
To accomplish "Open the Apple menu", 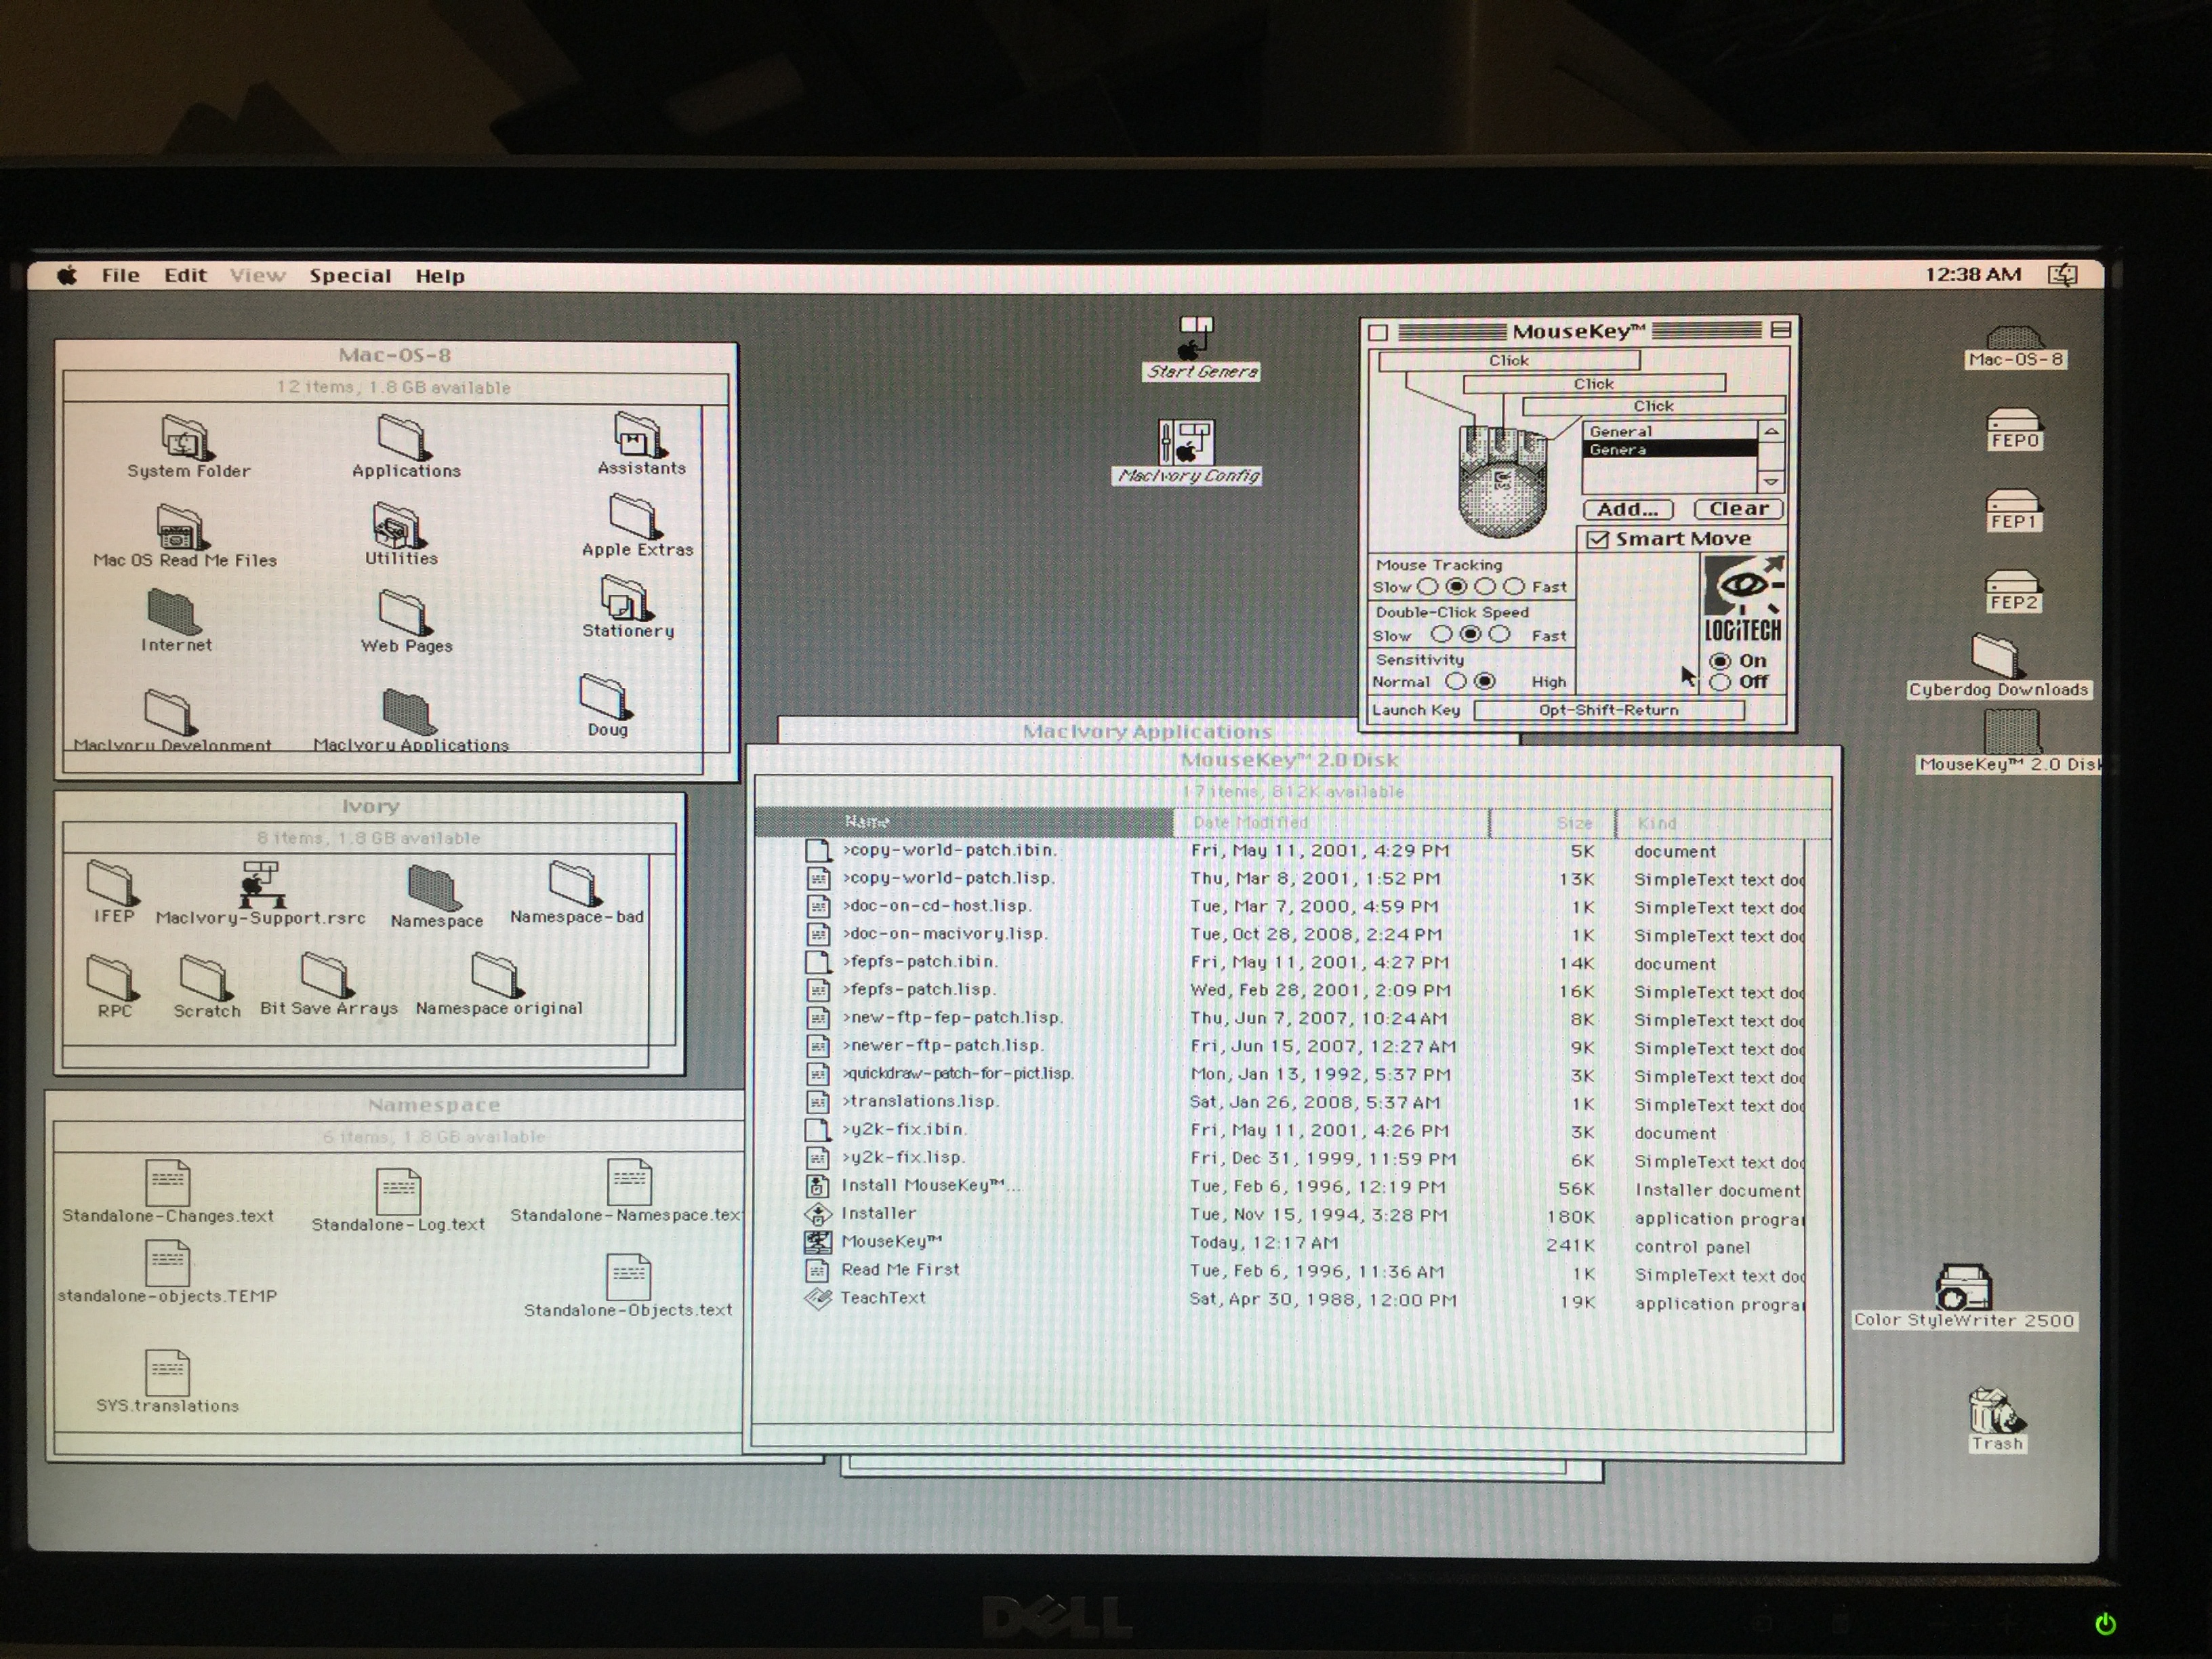I will (67, 276).
